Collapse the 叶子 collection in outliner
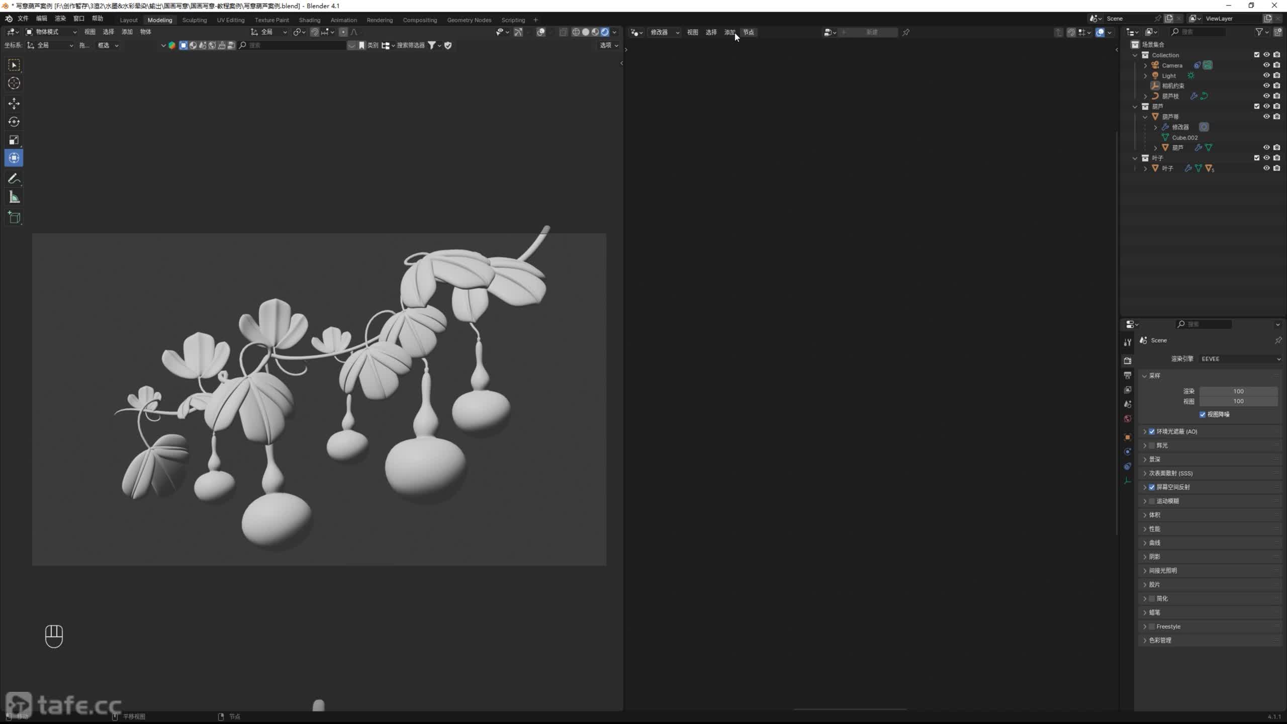This screenshot has height=724, width=1287. click(1135, 158)
